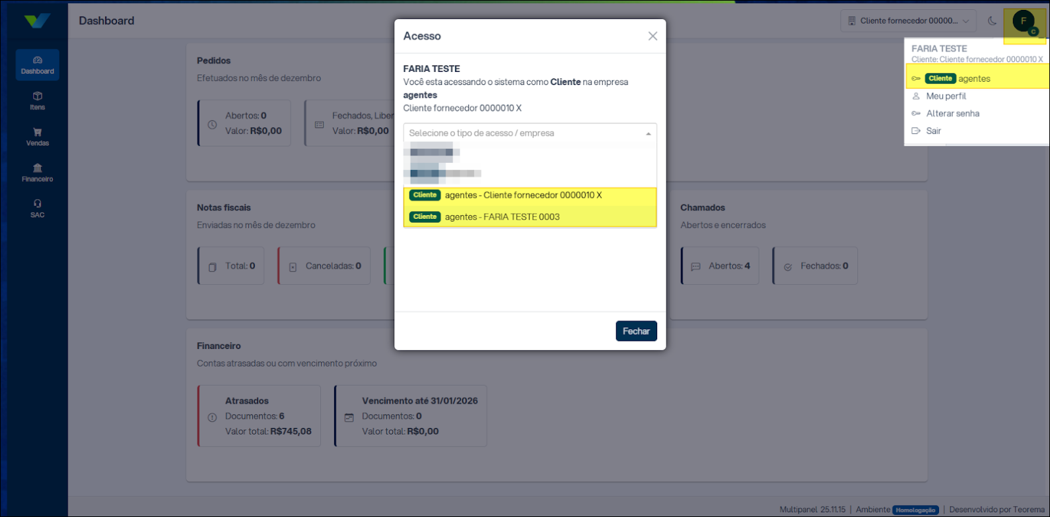1050x517 pixels.
Task: Collapse the access type select arrow
Action: click(648, 134)
